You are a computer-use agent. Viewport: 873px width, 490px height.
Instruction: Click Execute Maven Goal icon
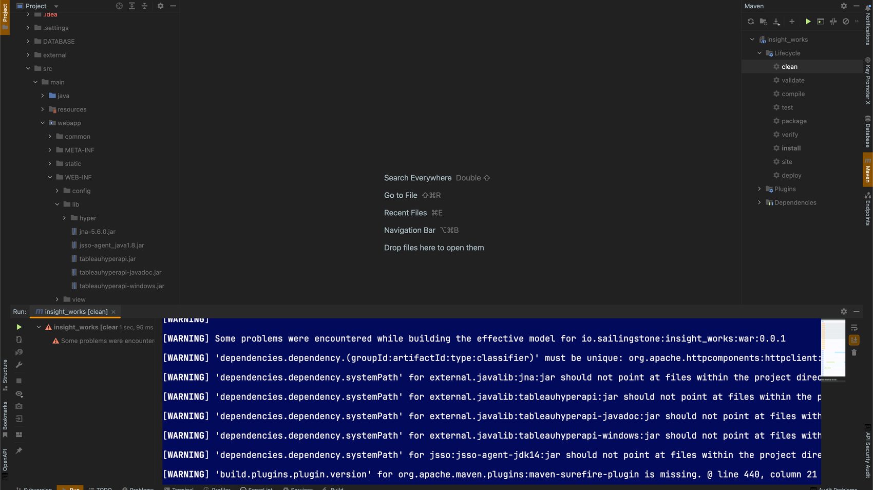tap(821, 22)
